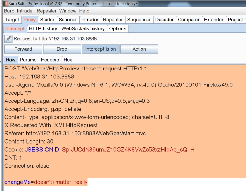Open the Help menu
This screenshot has height=191, width=246.
tap(84, 11)
